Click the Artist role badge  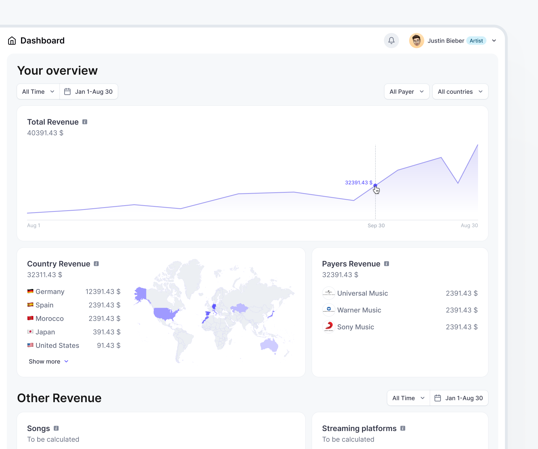[x=476, y=41]
